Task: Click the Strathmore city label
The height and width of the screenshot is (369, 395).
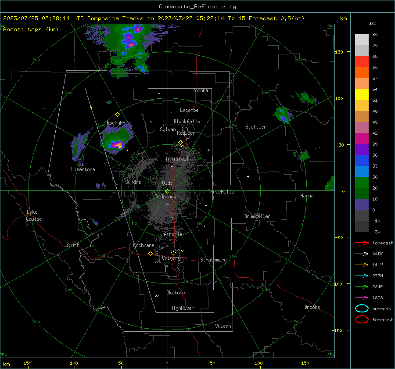Action: point(213,260)
